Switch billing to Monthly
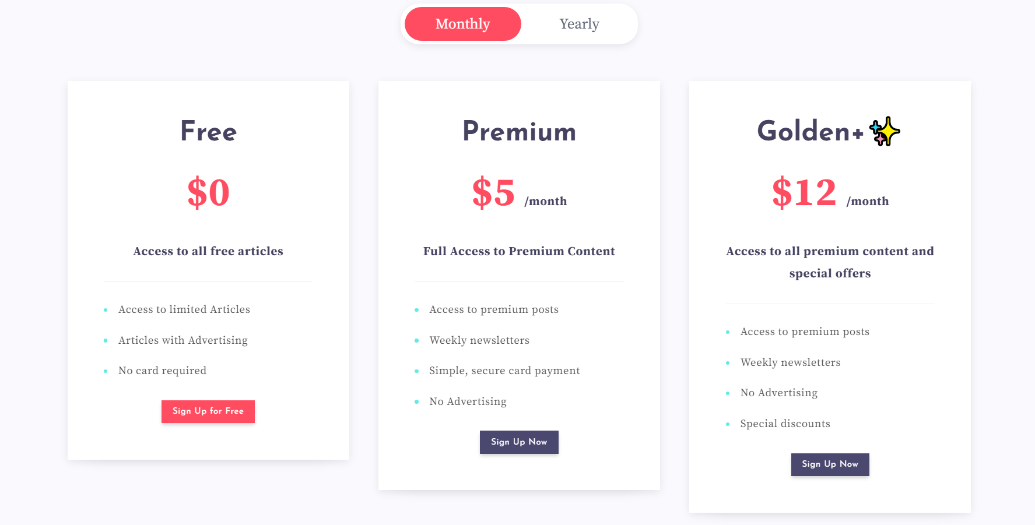Screen dimensions: 1035x525 [x=462, y=24]
